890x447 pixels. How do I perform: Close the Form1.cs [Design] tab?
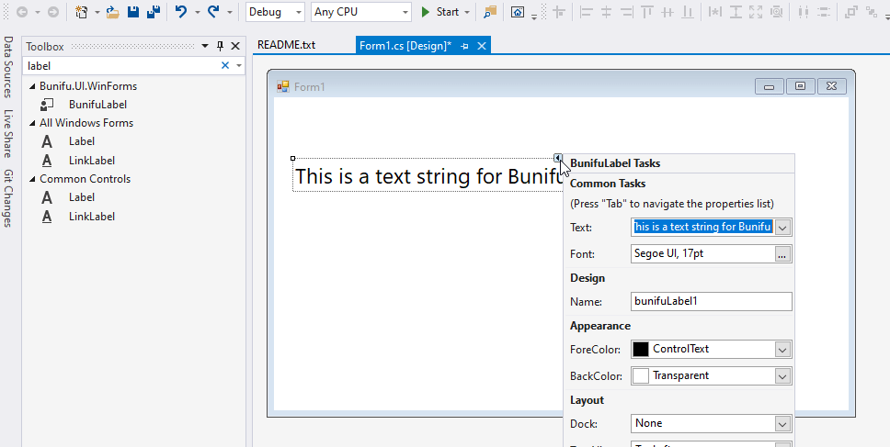click(x=482, y=47)
